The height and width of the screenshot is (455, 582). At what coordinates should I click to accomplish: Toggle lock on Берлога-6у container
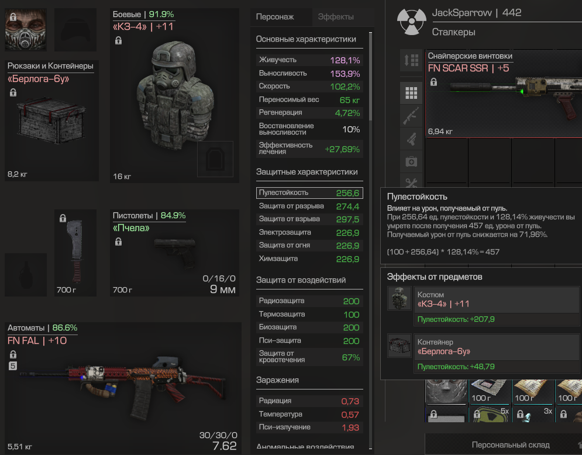click(13, 92)
